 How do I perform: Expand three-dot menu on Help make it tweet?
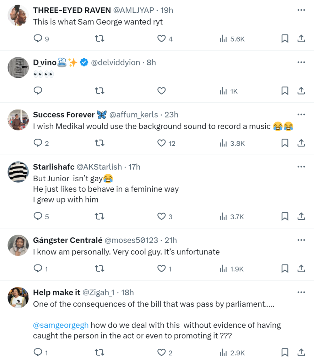point(301,292)
